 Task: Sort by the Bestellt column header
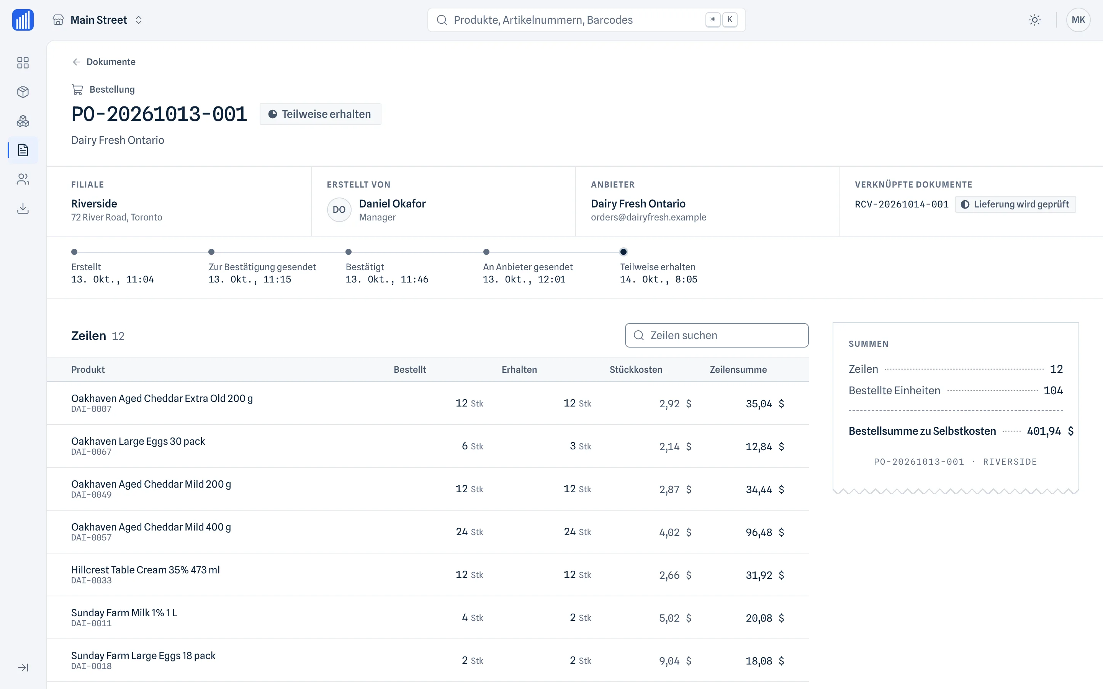tap(410, 369)
